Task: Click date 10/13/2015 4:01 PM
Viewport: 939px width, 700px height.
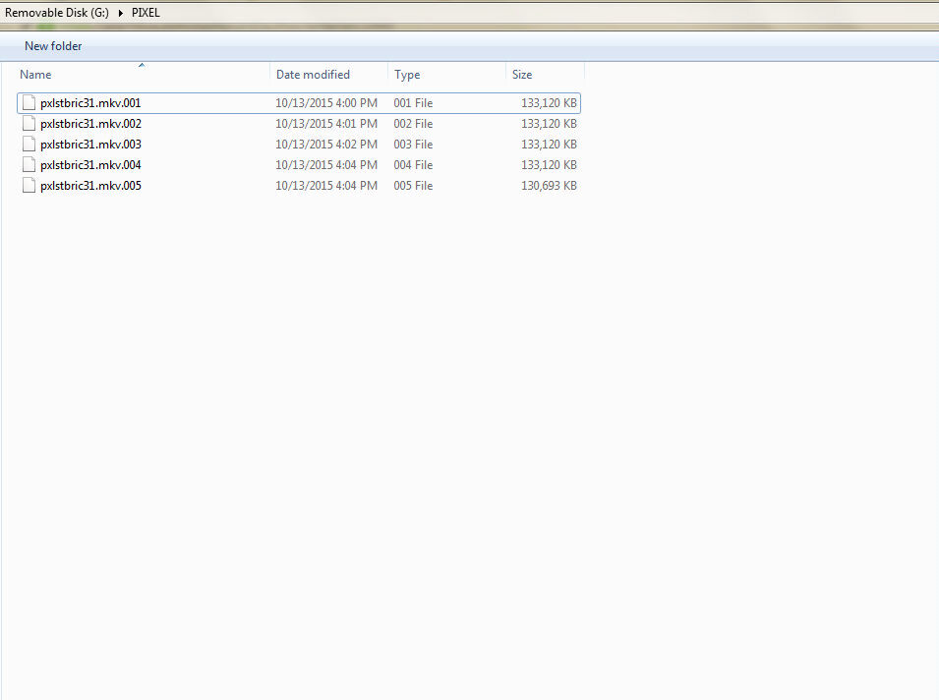Action: pyautogui.click(x=326, y=124)
